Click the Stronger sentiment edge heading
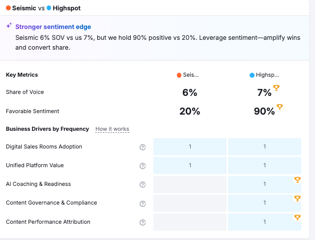 coord(53,27)
